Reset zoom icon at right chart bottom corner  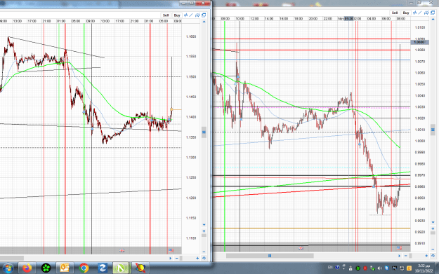pyautogui.click(x=433, y=256)
